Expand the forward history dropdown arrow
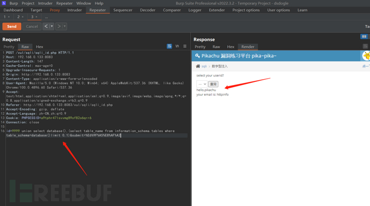This screenshot has height=206, width=370. click(x=64, y=26)
